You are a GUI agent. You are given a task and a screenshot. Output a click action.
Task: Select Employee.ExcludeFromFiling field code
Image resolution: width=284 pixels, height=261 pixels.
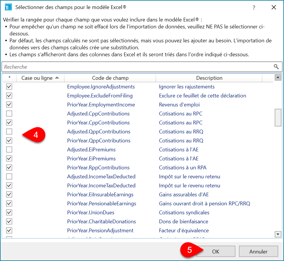tap(100, 96)
